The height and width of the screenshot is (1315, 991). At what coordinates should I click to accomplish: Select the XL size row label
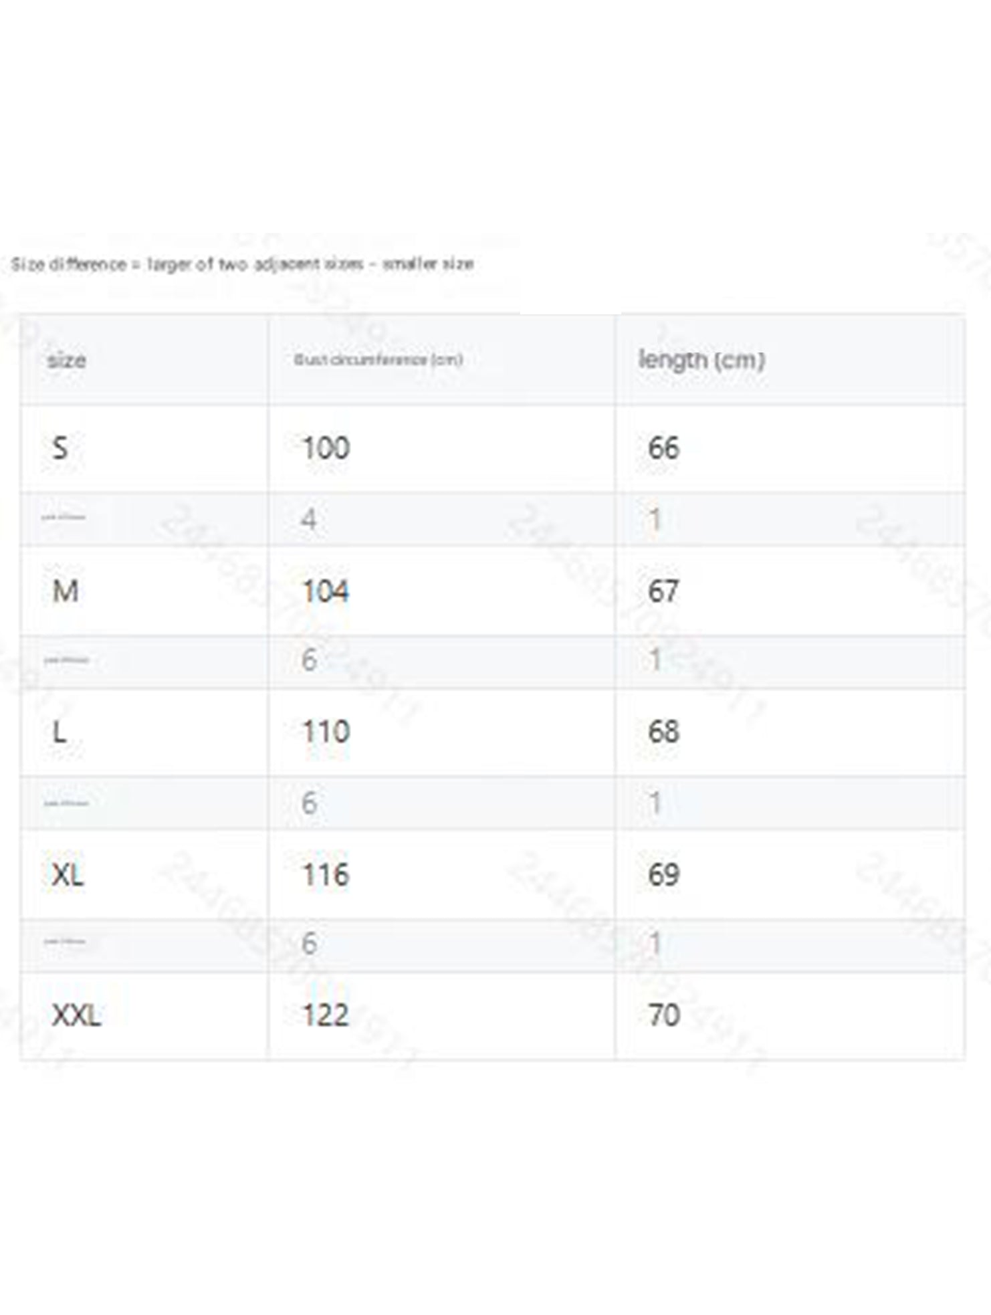68,874
